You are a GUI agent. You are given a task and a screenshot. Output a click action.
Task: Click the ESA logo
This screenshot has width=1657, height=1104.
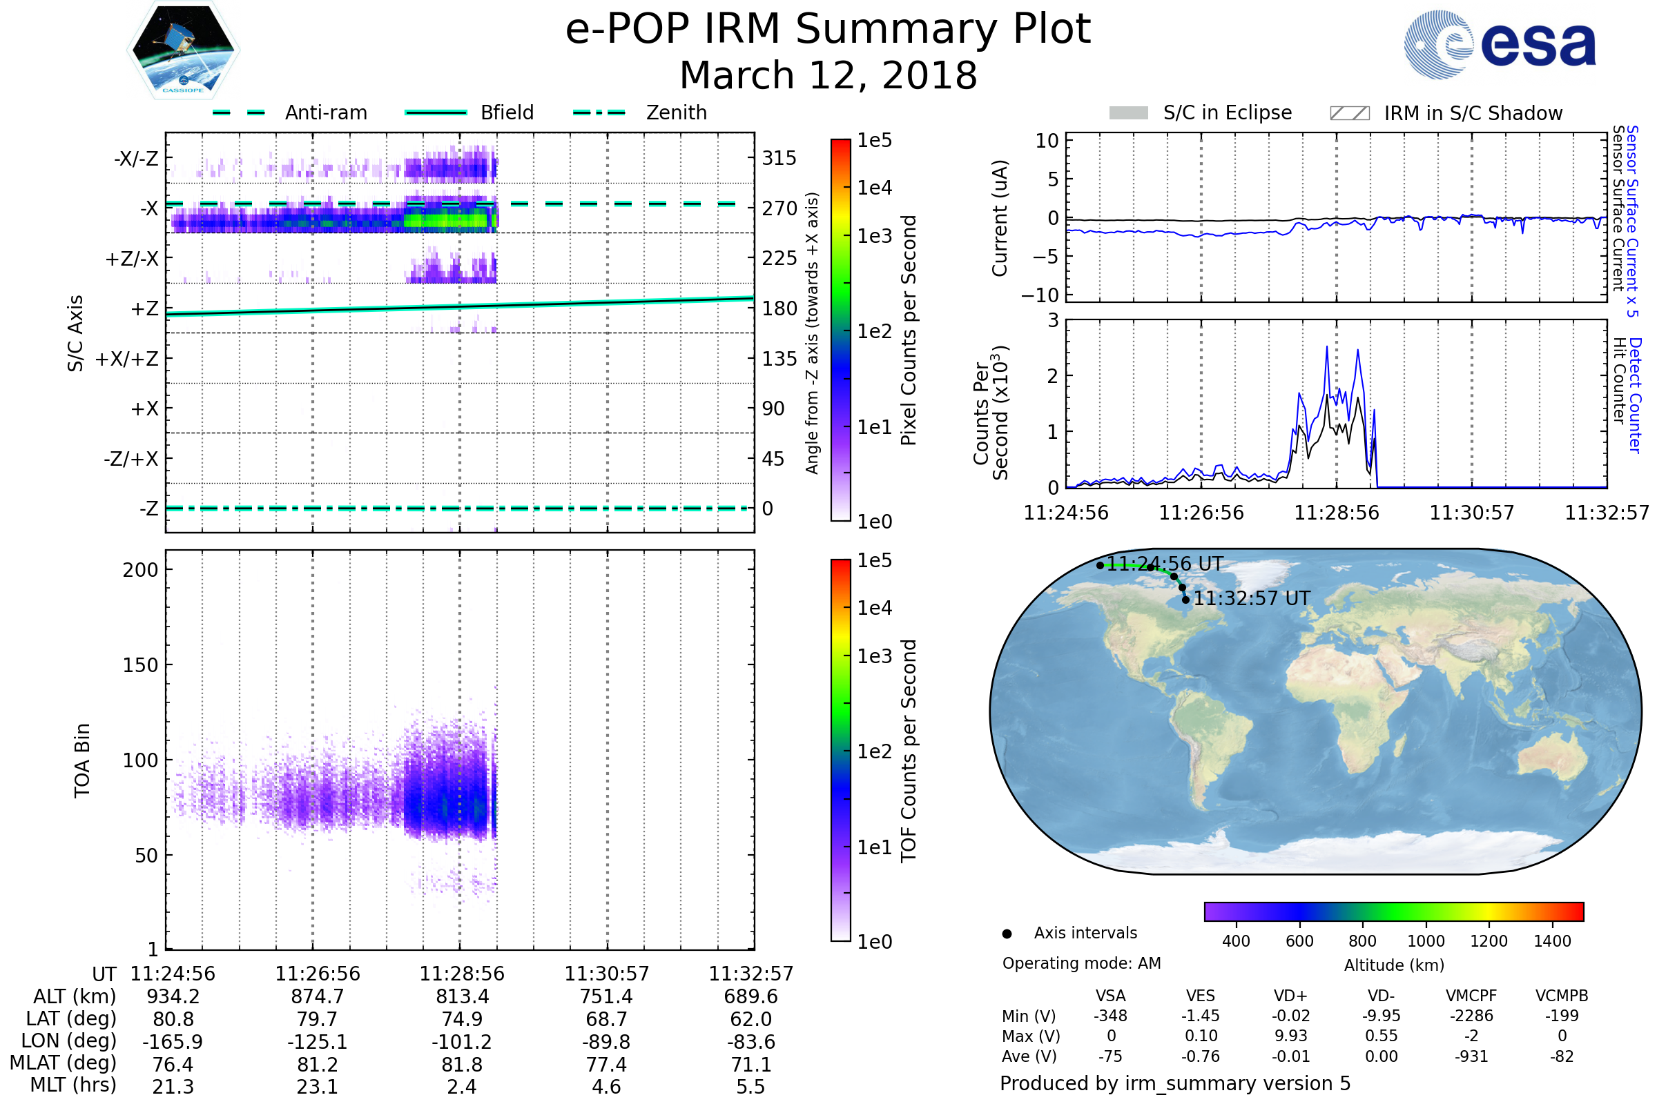coord(1499,45)
